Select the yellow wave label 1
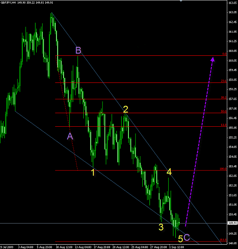This screenshot has height=249, width=238. (93, 173)
